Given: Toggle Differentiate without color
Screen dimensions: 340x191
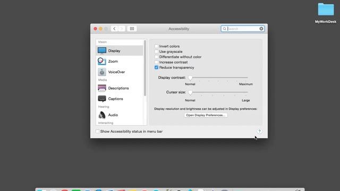Looking at the screenshot, I should point(156,57).
